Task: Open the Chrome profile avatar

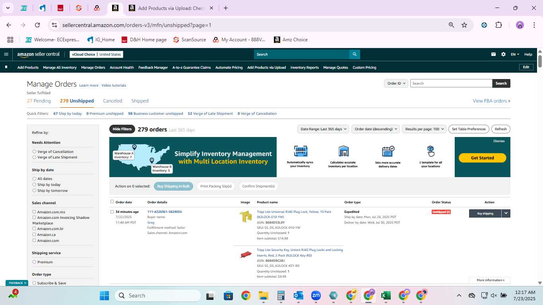Action: pos(520,25)
